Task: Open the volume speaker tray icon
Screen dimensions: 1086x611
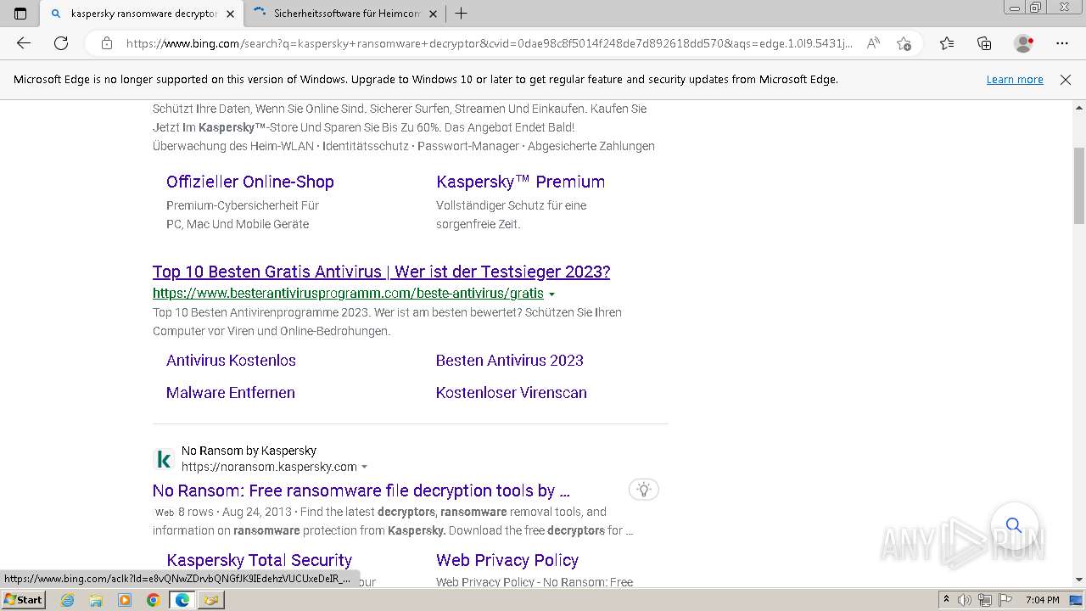Action: click(966, 600)
